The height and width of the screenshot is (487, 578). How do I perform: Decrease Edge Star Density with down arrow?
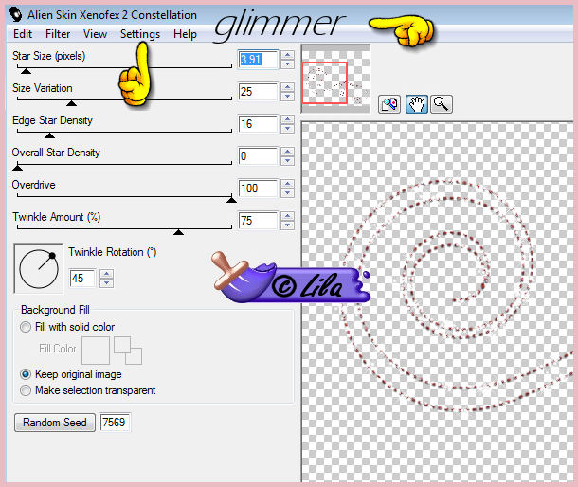click(x=287, y=129)
